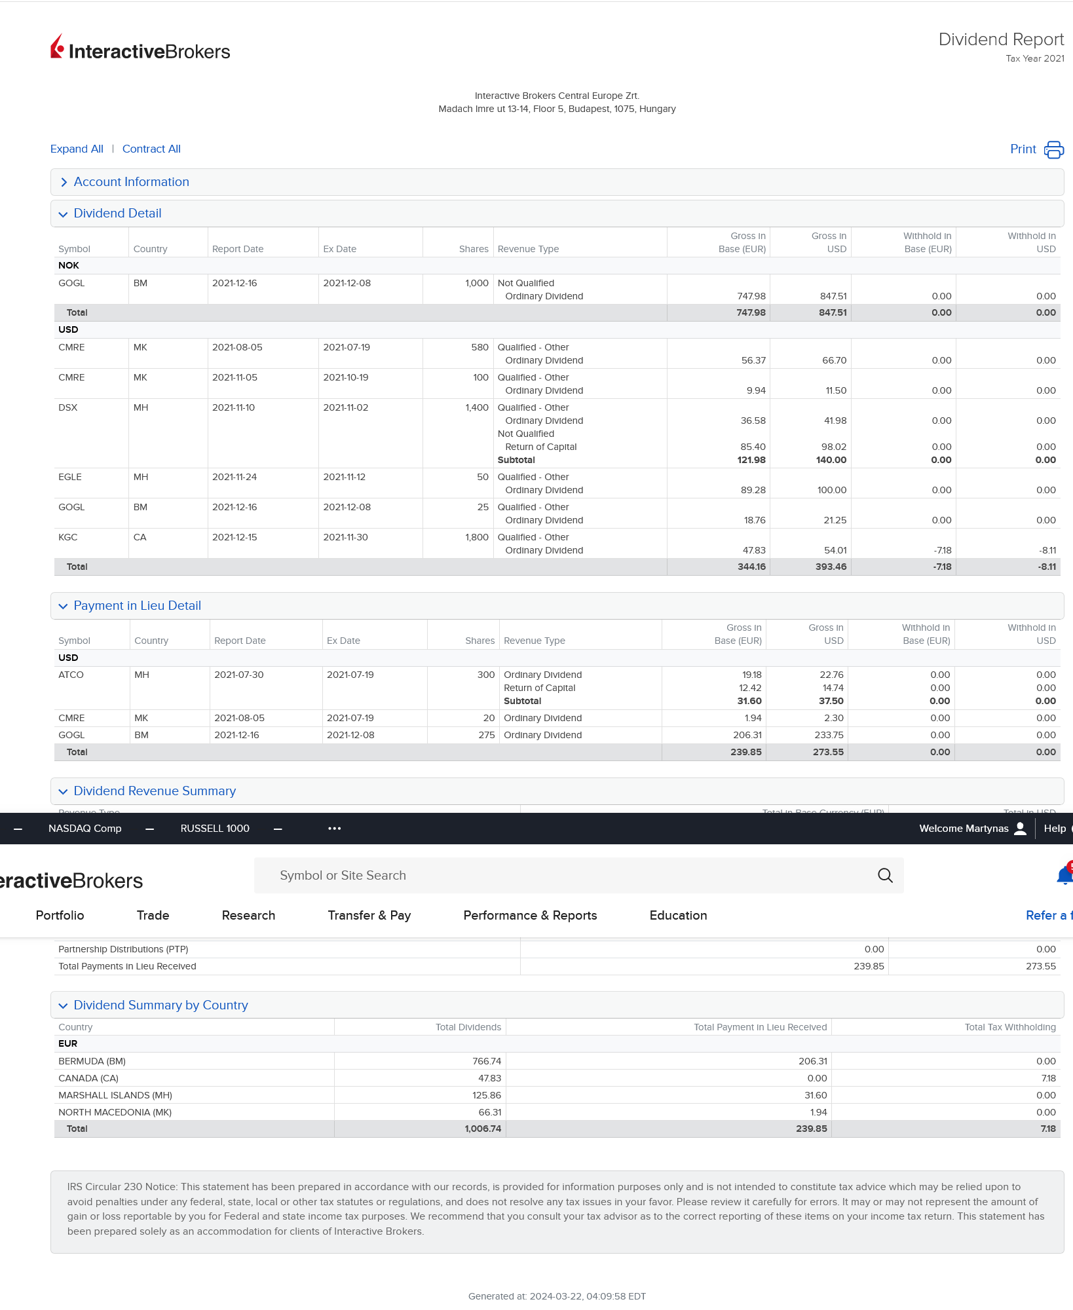
Task: Click the CANADA (CA) country row
Action: 557,1078
